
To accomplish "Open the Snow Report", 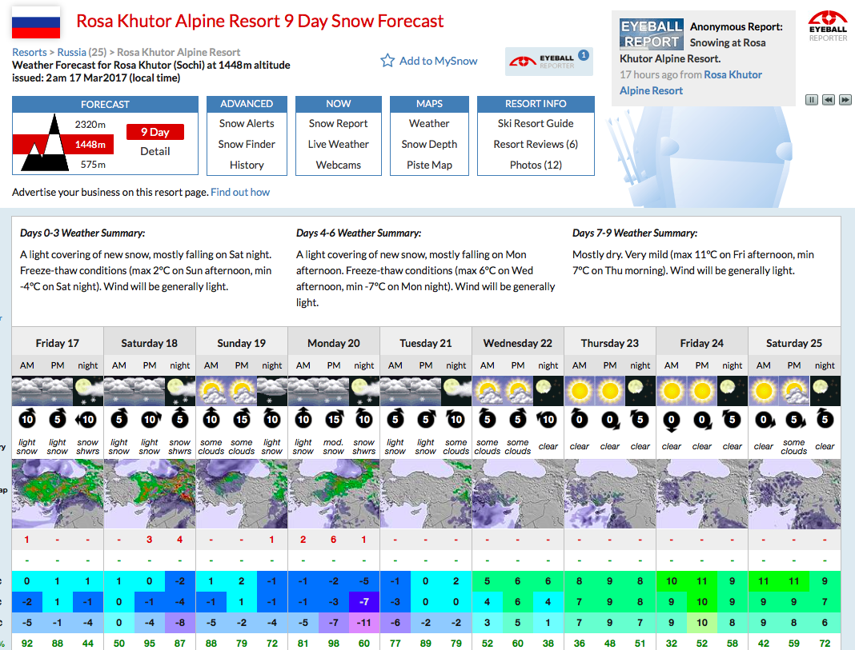I will (338, 124).
